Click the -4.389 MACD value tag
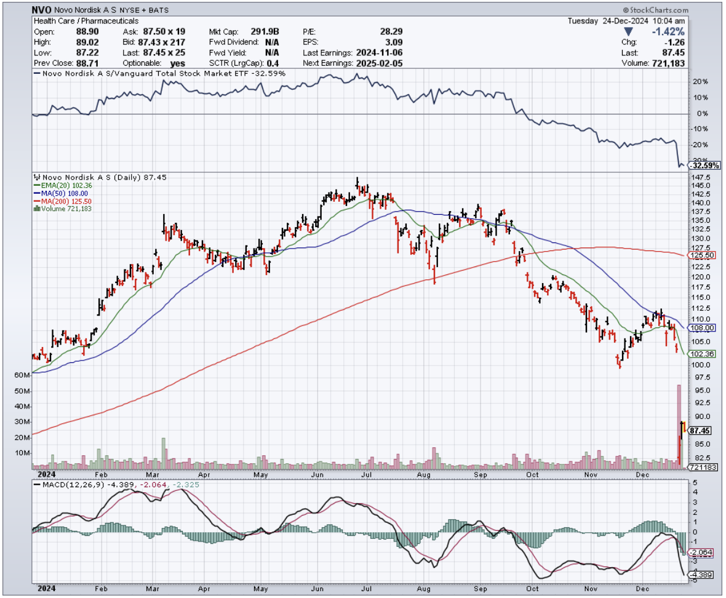Viewport: 726px width, 598px height. 701,575
